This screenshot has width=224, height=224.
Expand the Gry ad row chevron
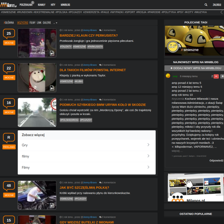(148, 145)
